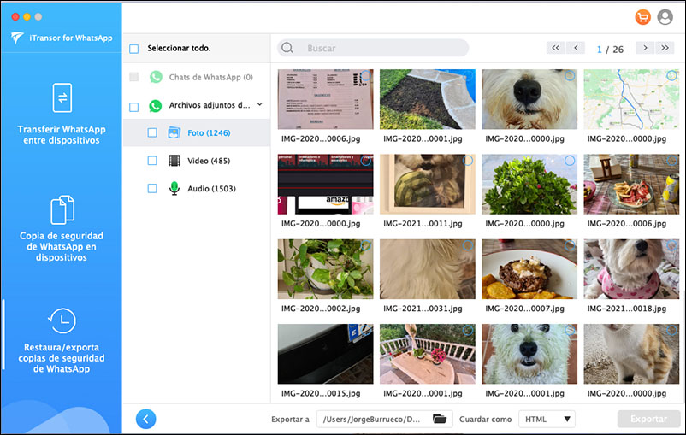The image size is (686, 435).
Task: Go back with the blue arrow button
Action: (x=145, y=419)
